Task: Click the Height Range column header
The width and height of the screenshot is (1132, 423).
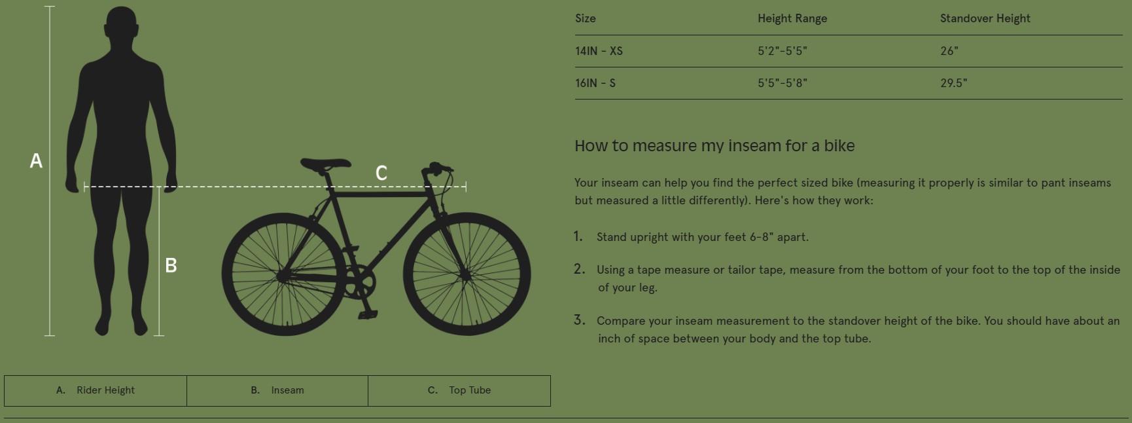Action: click(x=792, y=18)
